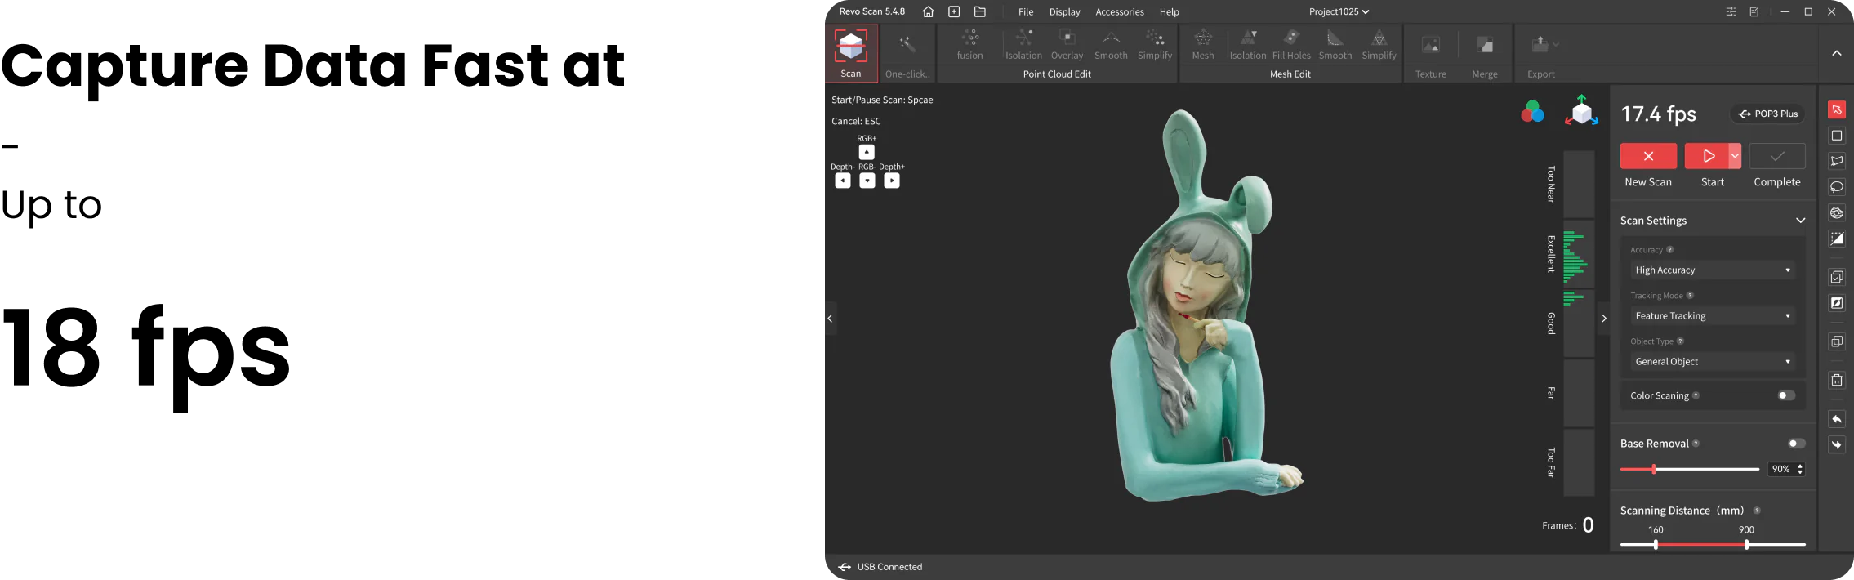1854x580 pixels.
Task: Expand the Object Type dropdown
Action: click(1712, 362)
